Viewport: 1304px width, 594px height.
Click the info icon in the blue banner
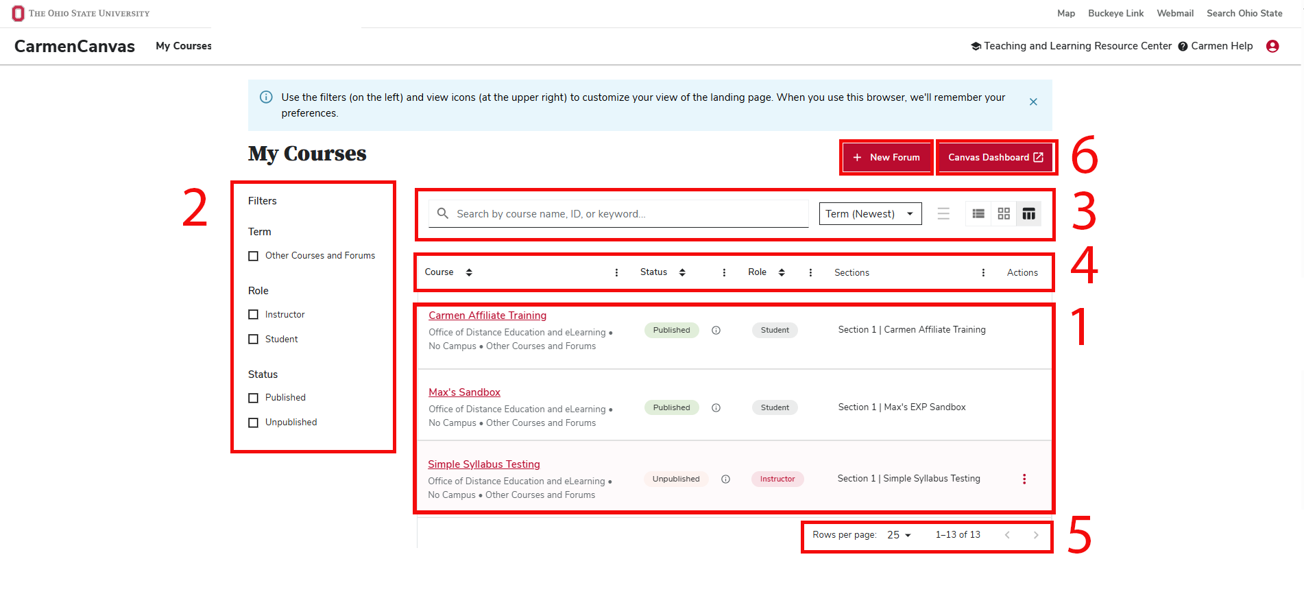[x=266, y=97]
